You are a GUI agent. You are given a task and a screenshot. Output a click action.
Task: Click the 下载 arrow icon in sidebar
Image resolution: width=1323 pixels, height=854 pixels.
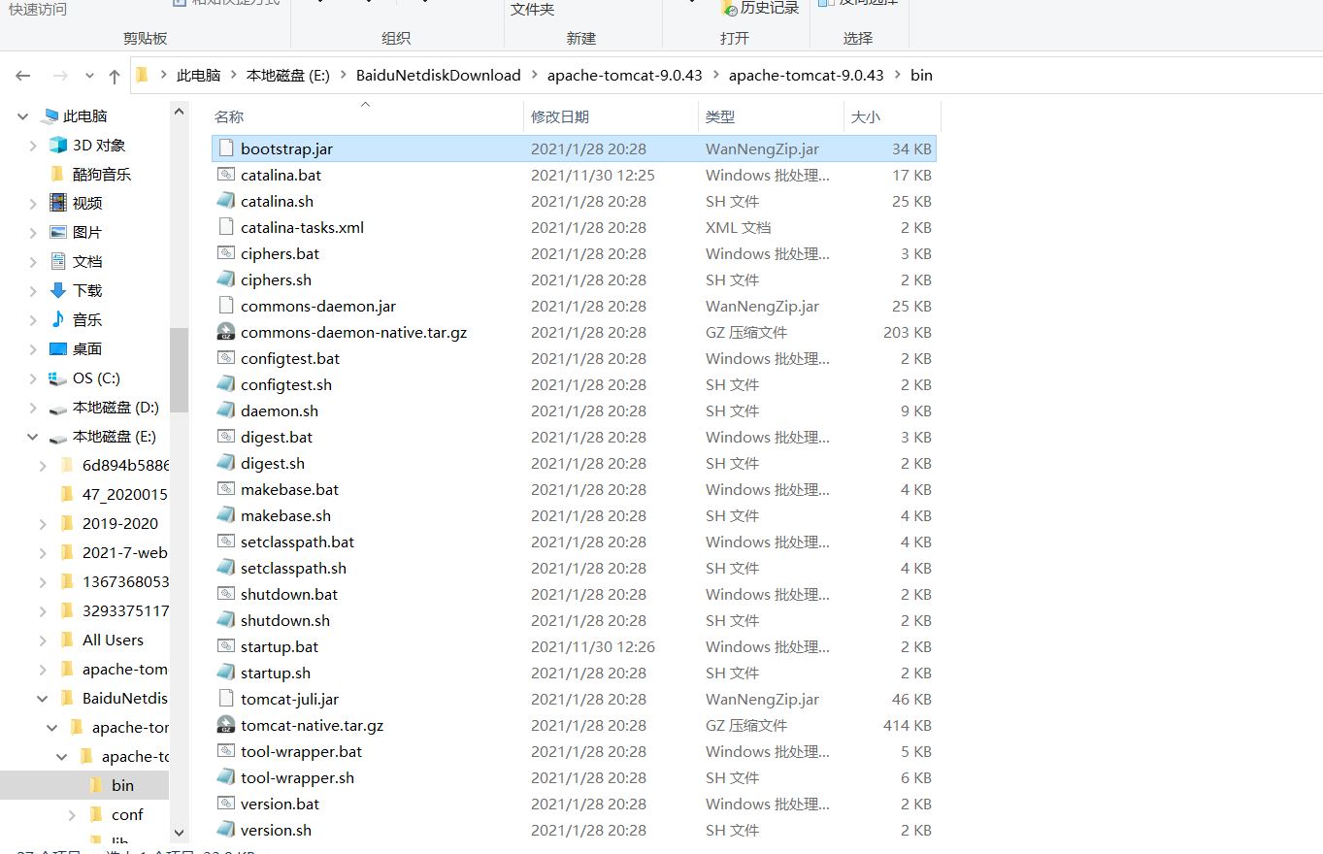(x=58, y=290)
